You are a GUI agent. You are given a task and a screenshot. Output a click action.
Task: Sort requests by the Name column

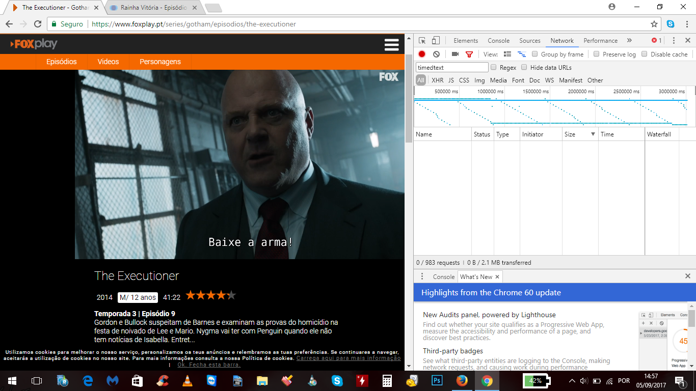click(443, 134)
